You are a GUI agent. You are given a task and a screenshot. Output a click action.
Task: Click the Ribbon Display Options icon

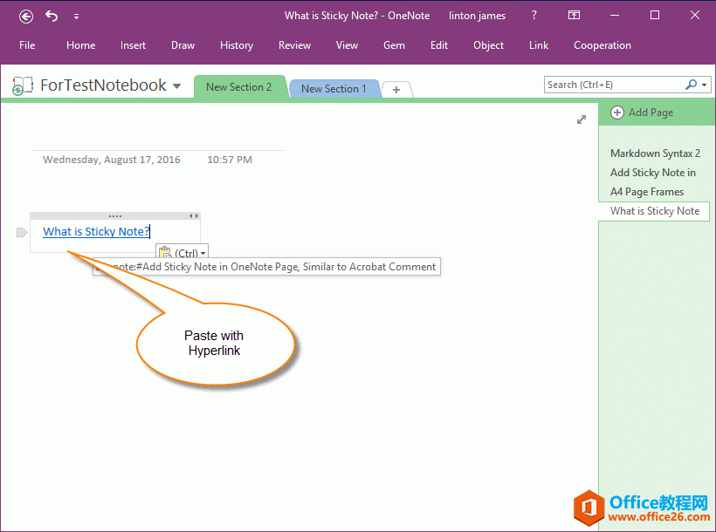coord(574,16)
